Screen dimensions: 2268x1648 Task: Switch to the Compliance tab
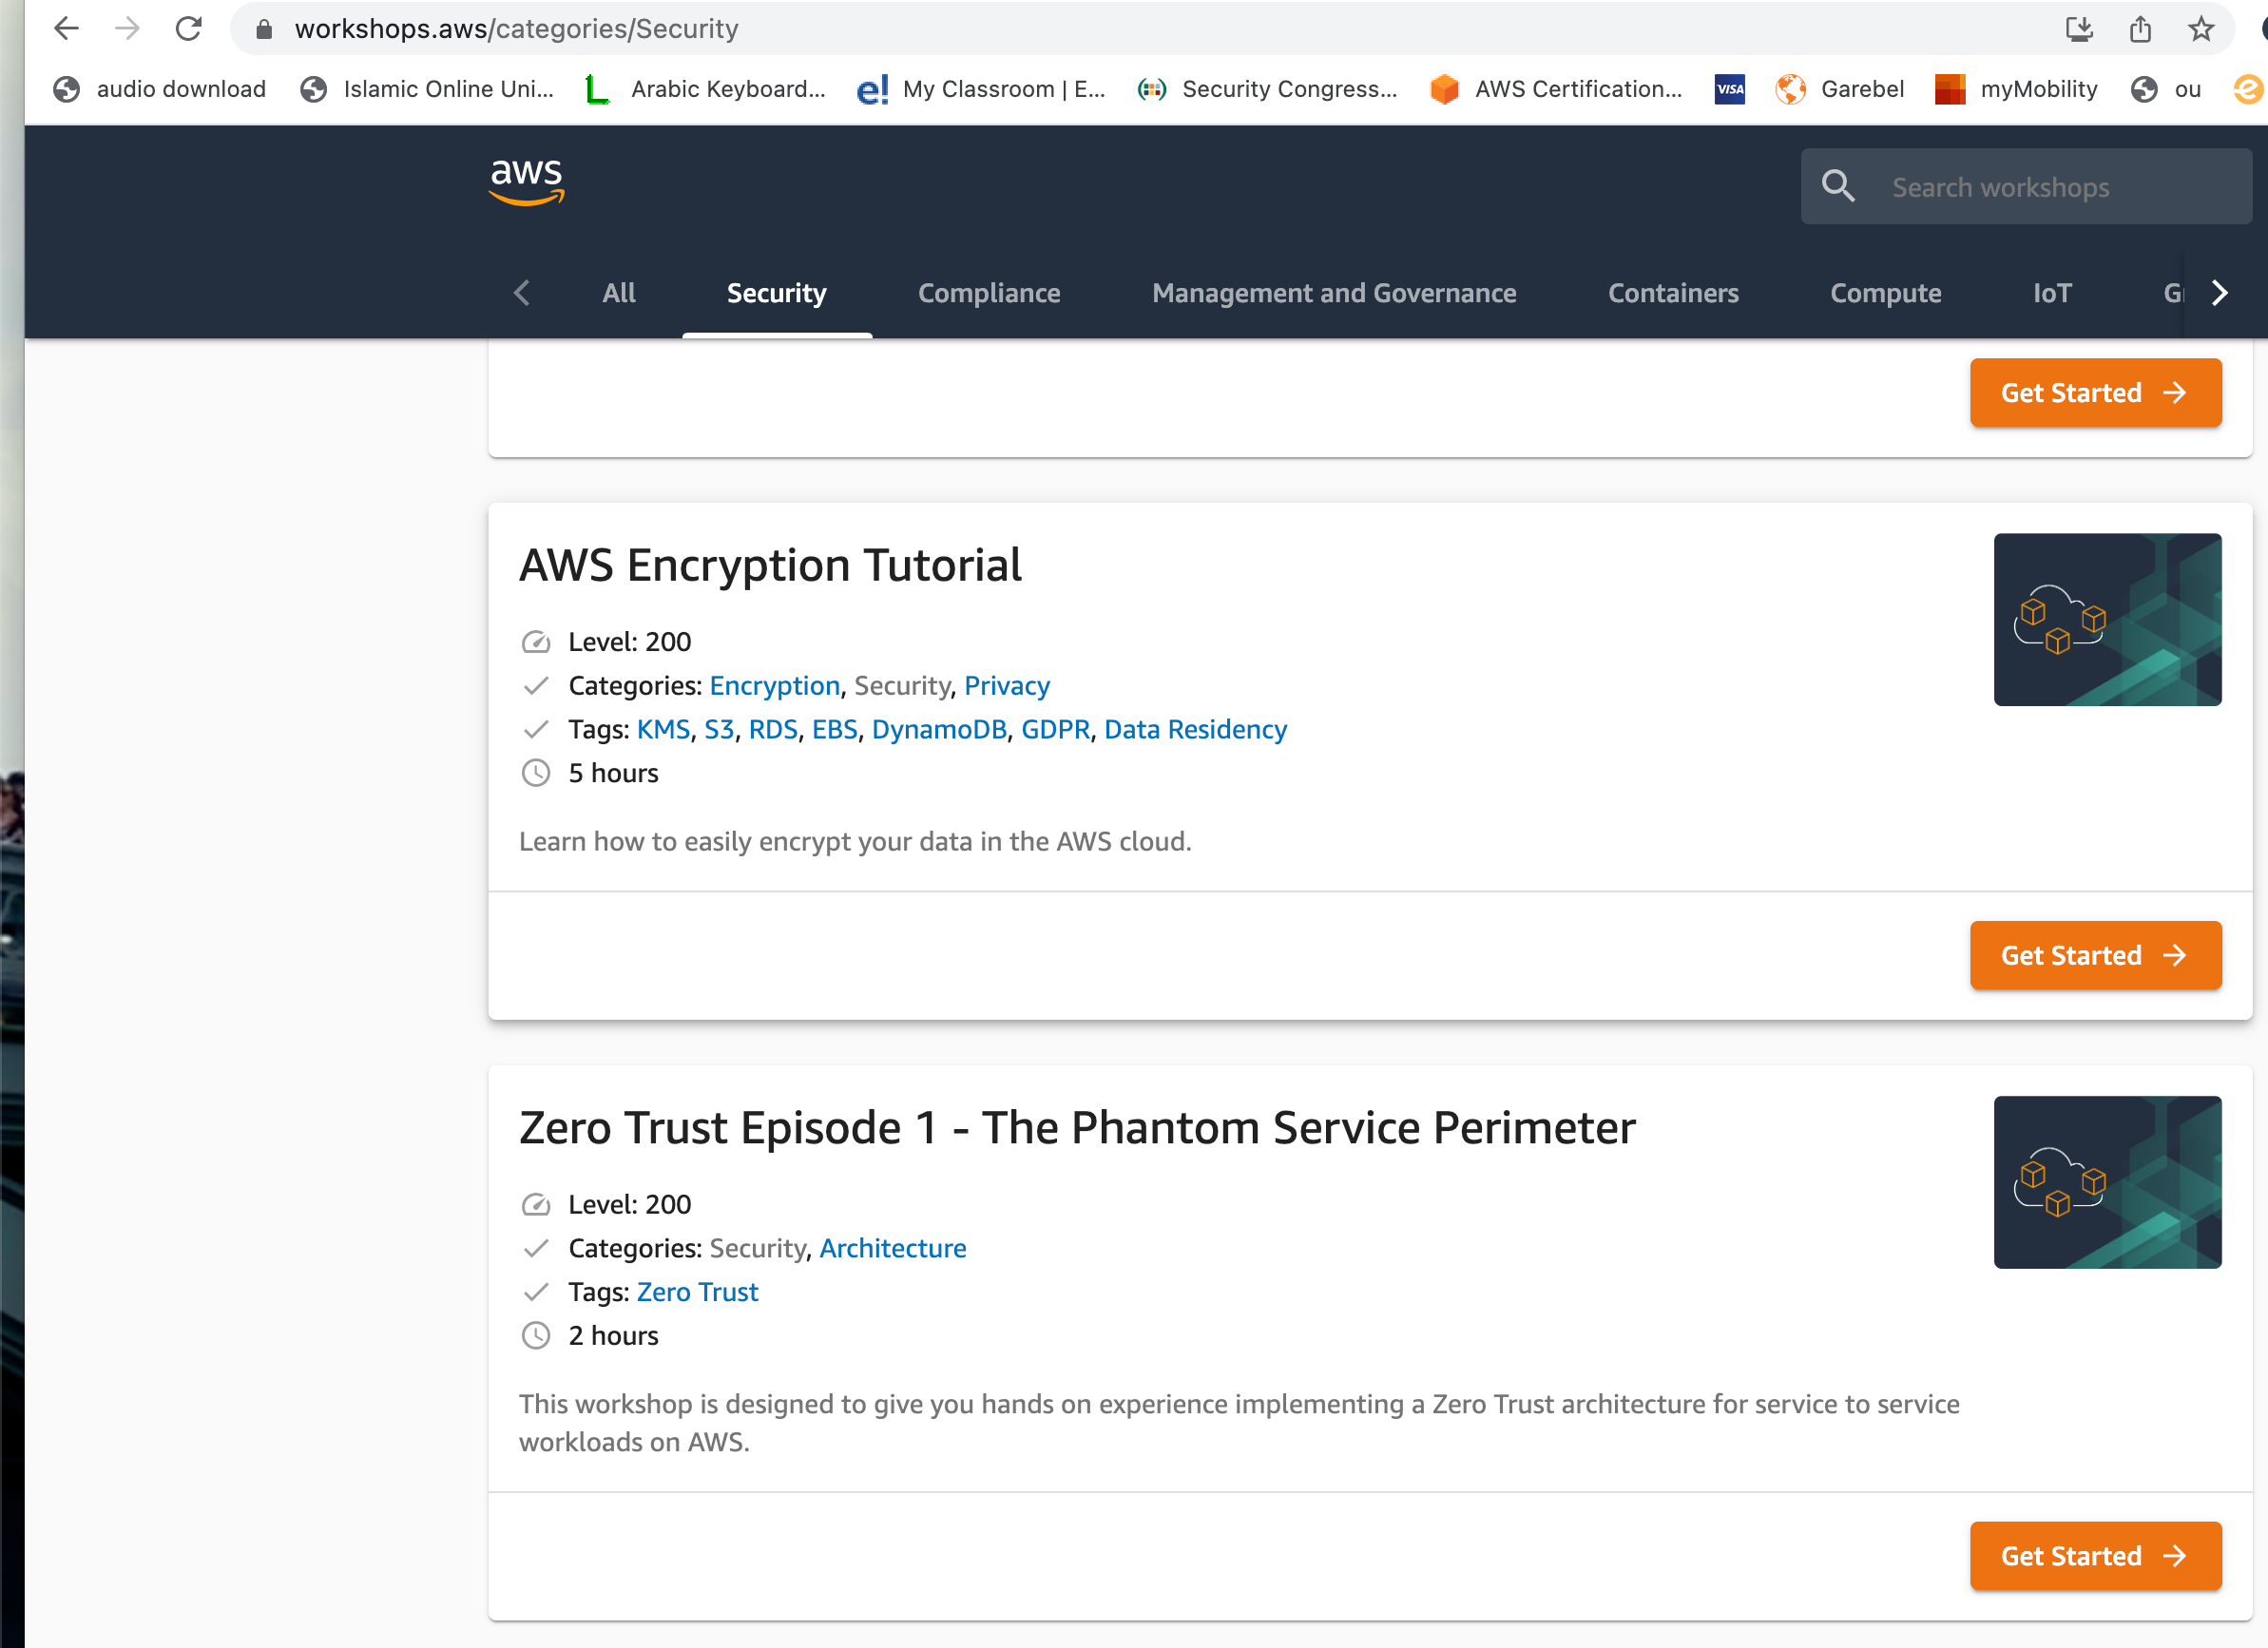pos(988,293)
